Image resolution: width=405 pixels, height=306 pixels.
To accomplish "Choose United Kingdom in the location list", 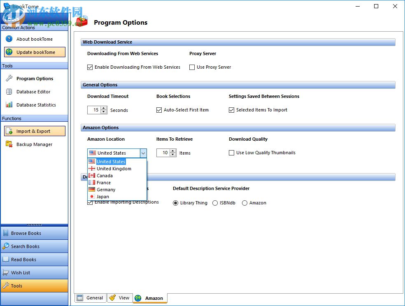I will pyautogui.click(x=117, y=169).
